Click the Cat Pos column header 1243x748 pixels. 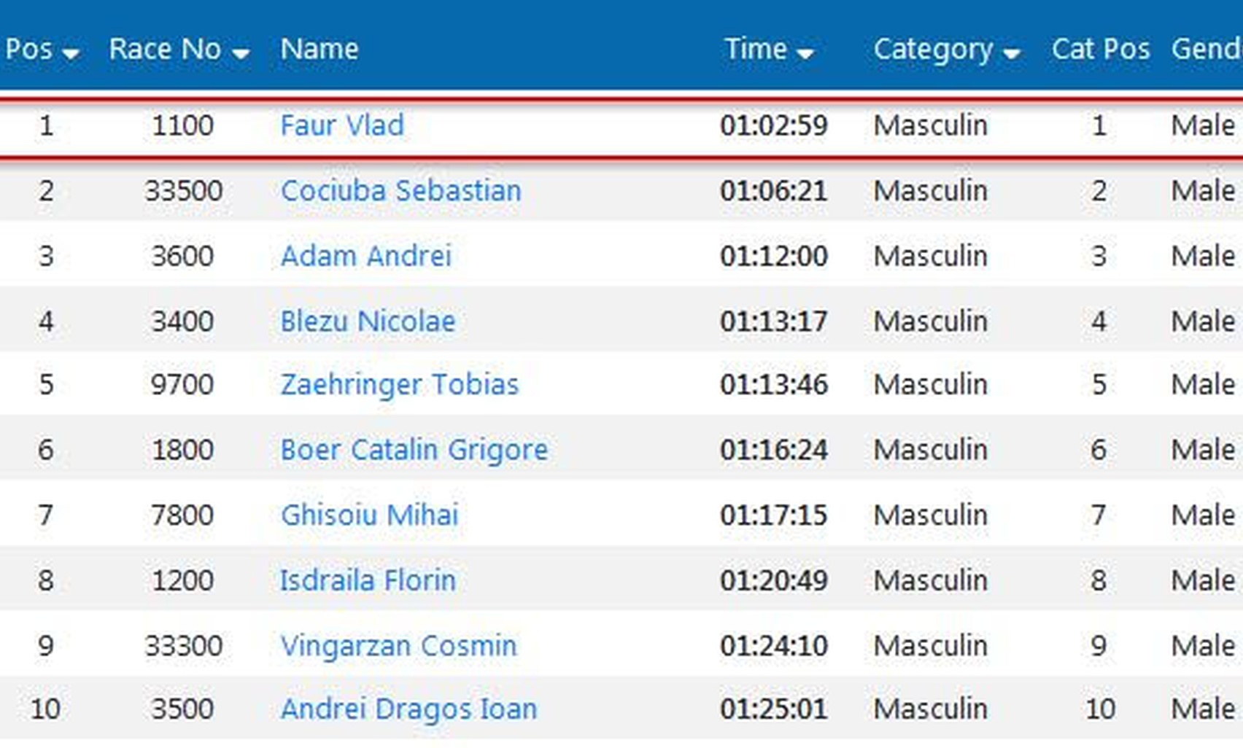coord(1100,49)
